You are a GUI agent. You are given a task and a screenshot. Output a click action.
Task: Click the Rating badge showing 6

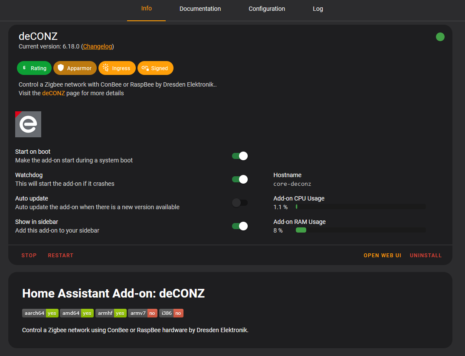tap(34, 68)
